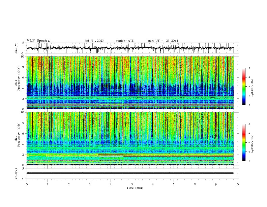Click the "VLF Spectra" title text
Image resolution: width=267 pixels, height=207 pixels.
point(38,41)
